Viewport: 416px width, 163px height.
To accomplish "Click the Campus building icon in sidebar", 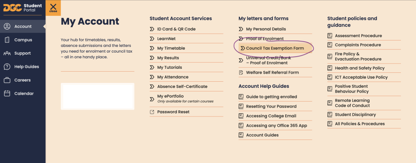I will (x=7, y=40).
